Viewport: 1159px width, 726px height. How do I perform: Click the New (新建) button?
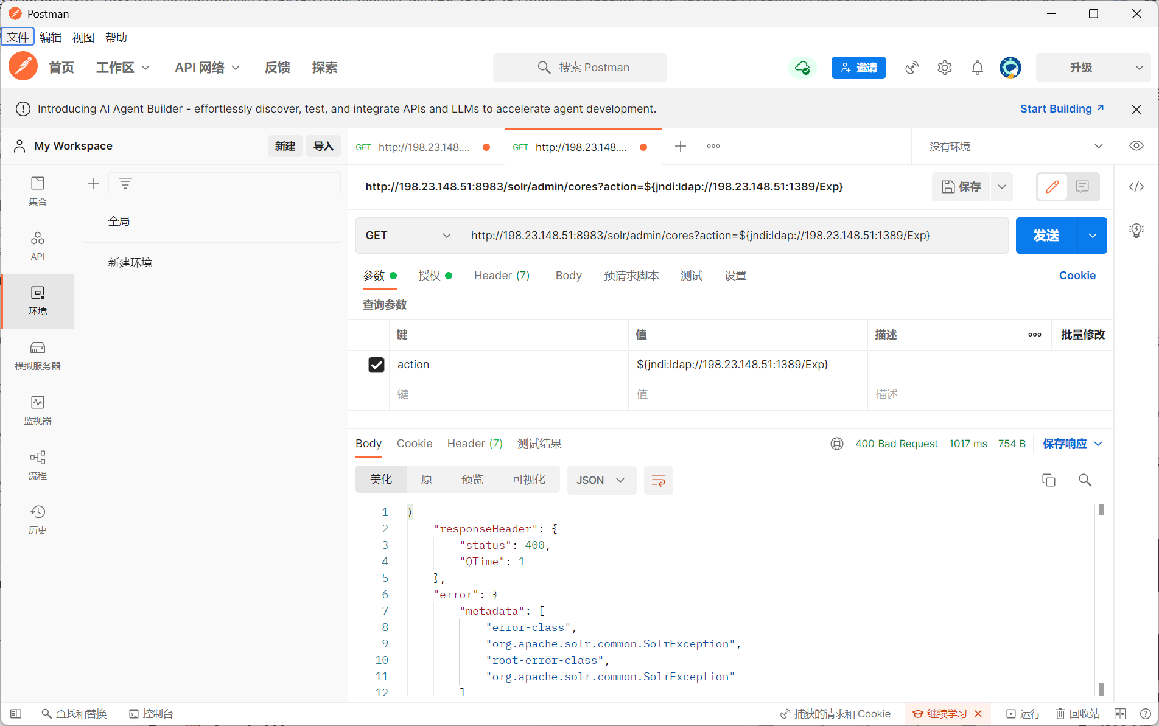coord(285,146)
